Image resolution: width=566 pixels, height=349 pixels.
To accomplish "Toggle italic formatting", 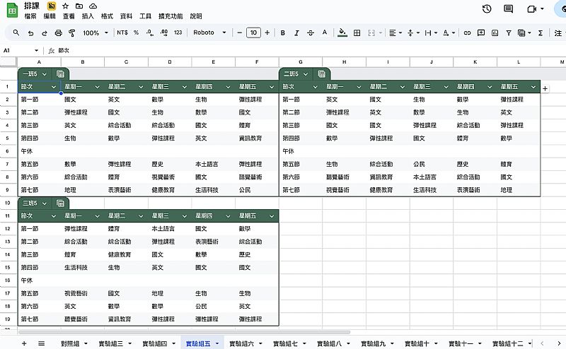I will 296,32.
